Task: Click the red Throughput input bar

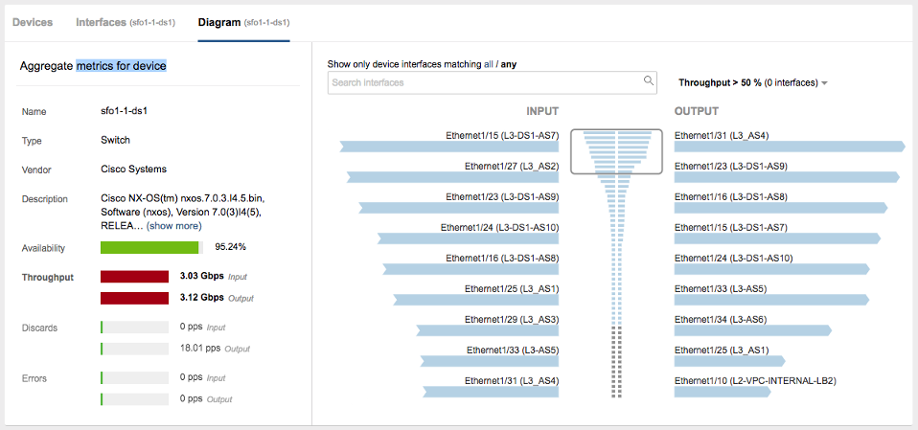Action: pos(135,277)
